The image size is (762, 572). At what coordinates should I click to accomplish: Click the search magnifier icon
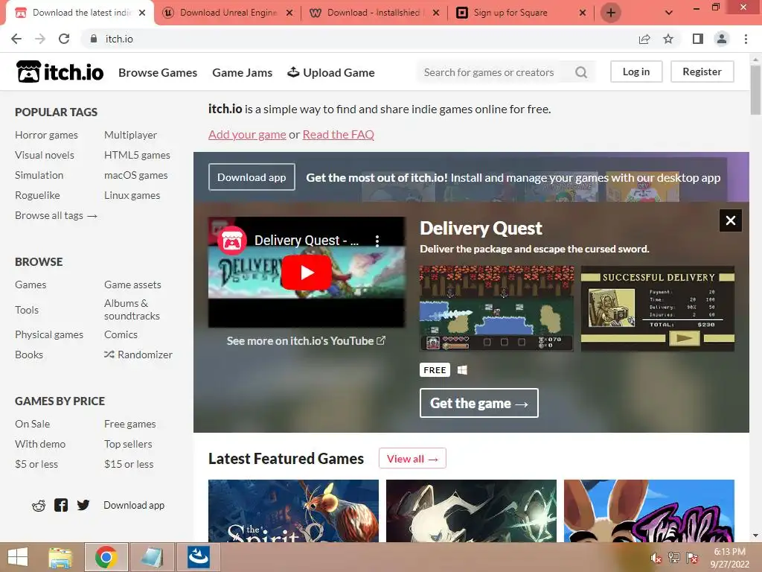(581, 72)
